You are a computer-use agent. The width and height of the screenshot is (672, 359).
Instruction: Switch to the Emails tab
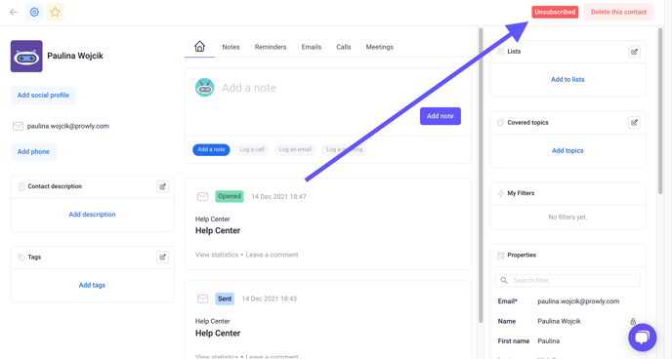312,47
